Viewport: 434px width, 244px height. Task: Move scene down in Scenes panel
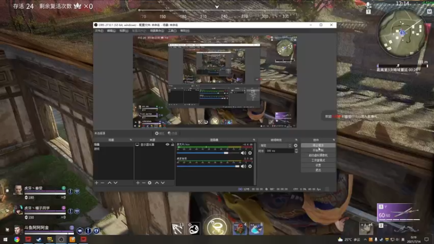[116, 183]
